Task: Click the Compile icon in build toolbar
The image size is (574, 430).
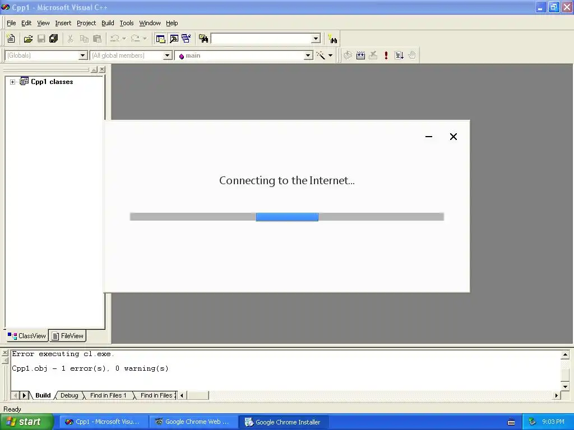Action: coord(348,55)
